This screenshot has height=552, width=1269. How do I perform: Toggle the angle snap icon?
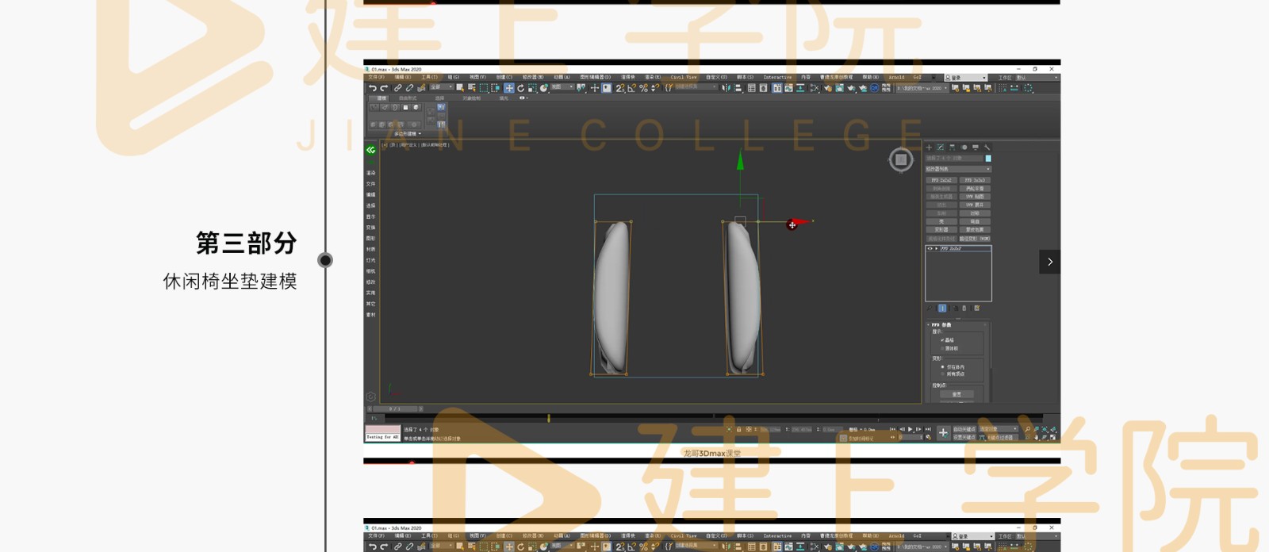(x=631, y=88)
